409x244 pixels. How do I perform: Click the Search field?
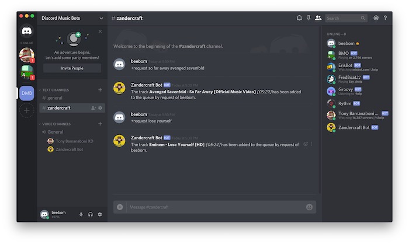pos(346,18)
